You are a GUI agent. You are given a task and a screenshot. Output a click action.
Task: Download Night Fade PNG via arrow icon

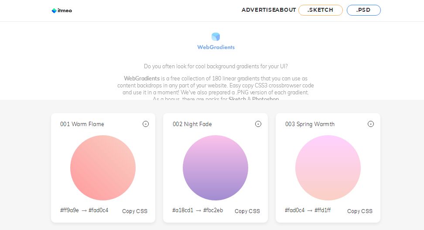pyautogui.click(x=258, y=124)
